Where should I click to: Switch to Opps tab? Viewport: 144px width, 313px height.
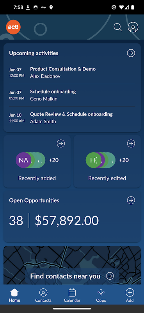[101, 295]
